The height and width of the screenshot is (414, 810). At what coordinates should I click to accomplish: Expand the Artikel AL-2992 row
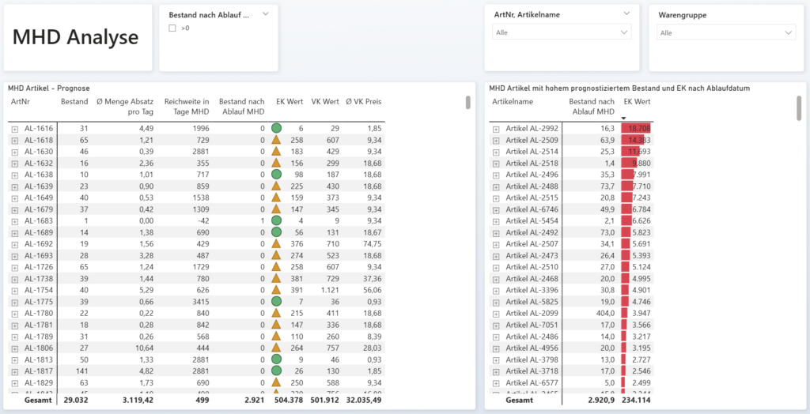[496, 128]
